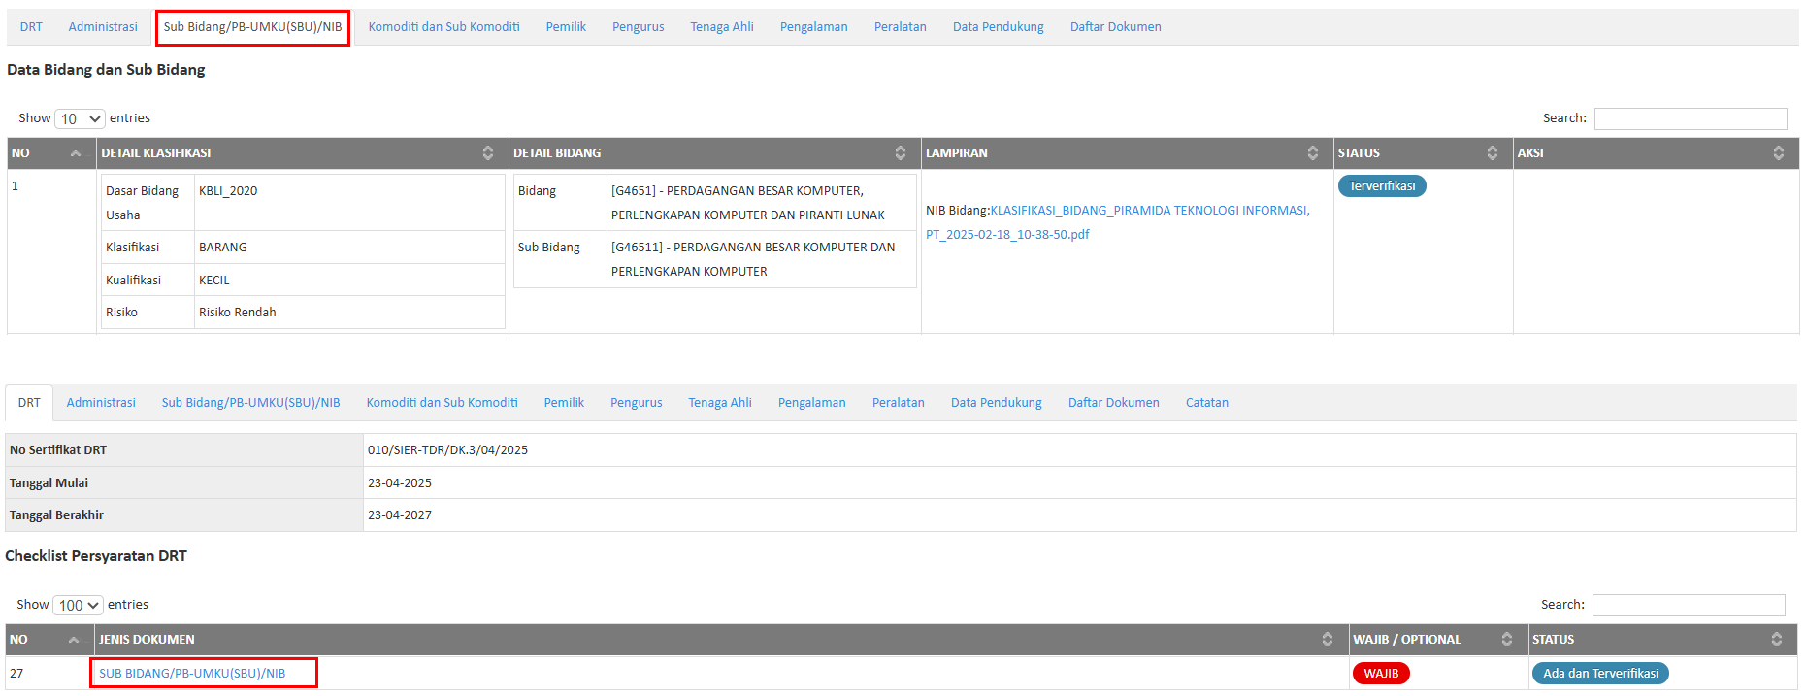Click the Ada dan Terverifikasi status badge
The width and height of the screenshot is (1806, 696).
coord(1599,674)
